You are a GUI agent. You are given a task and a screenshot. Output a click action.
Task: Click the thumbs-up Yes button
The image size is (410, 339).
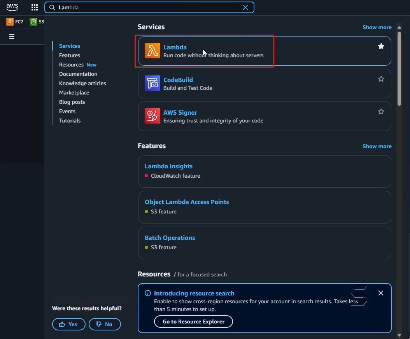click(x=69, y=324)
